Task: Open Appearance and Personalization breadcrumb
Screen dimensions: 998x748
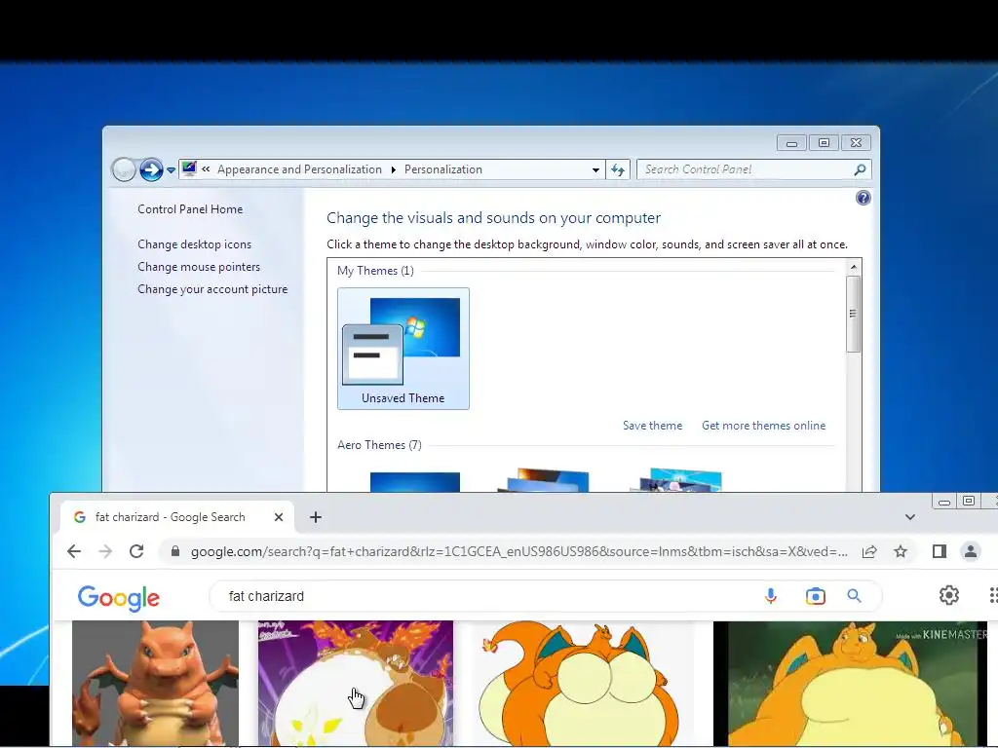Action: coord(299,169)
